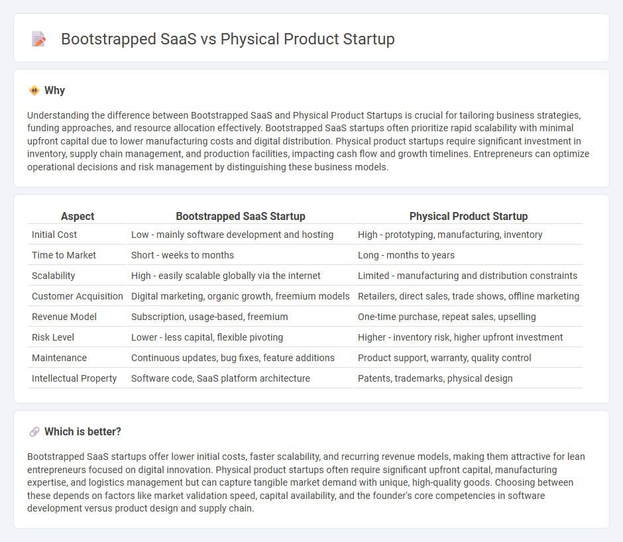623x542 pixels.
Task: Click the Physical Product Startup column header
Action: coord(469,216)
